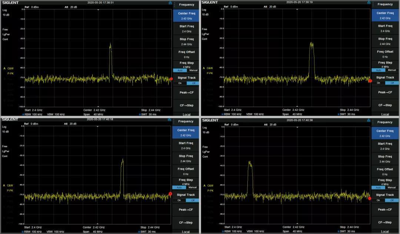Click Peak→CF in the 17:38:51 capture
The width and height of the screenshot is (400, 234).
coord(186,92)
